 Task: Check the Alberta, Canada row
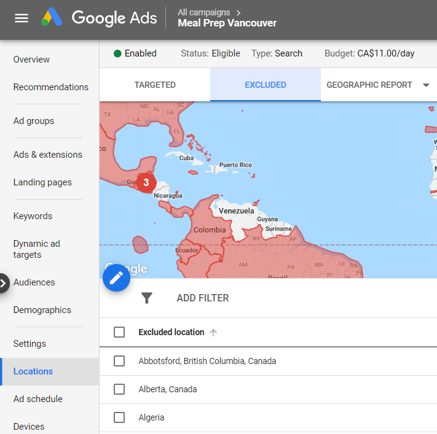click(x=119, y=389)
